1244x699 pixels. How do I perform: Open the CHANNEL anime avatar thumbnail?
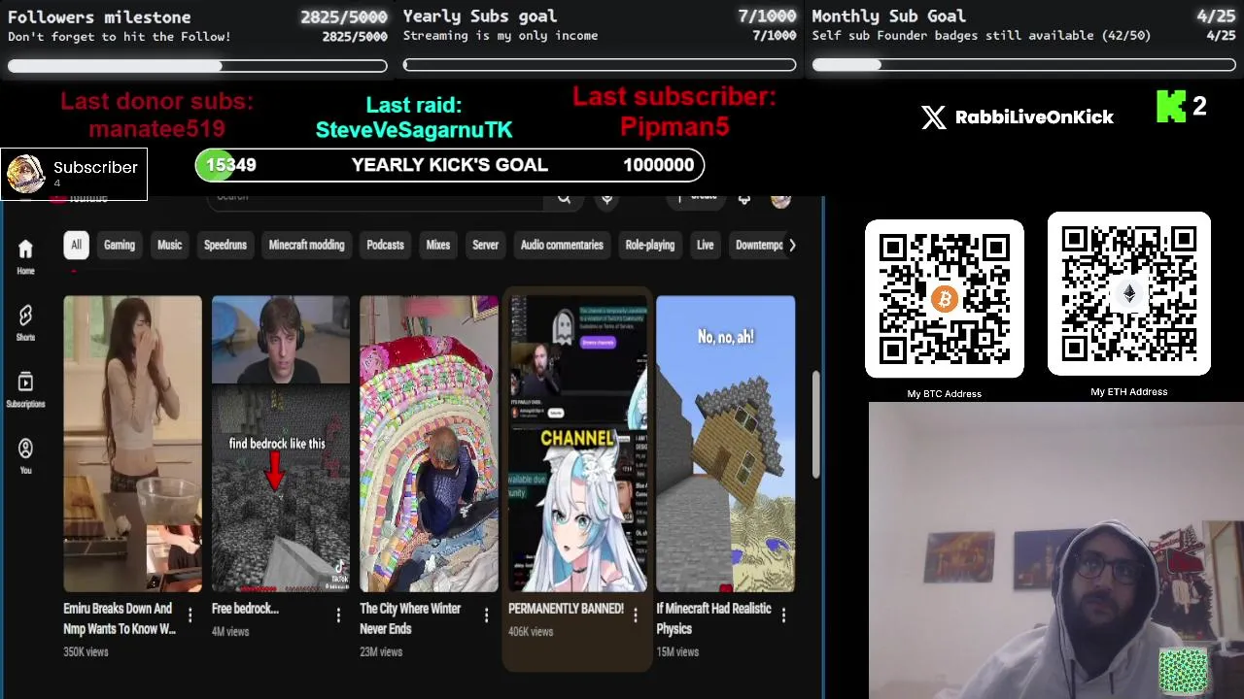(x=577, y=444)
